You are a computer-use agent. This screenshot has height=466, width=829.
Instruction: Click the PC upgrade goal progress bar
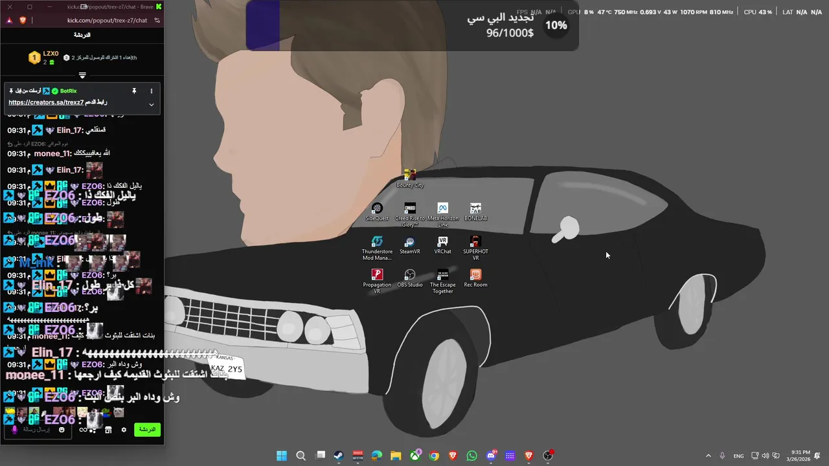click(412, 25)
